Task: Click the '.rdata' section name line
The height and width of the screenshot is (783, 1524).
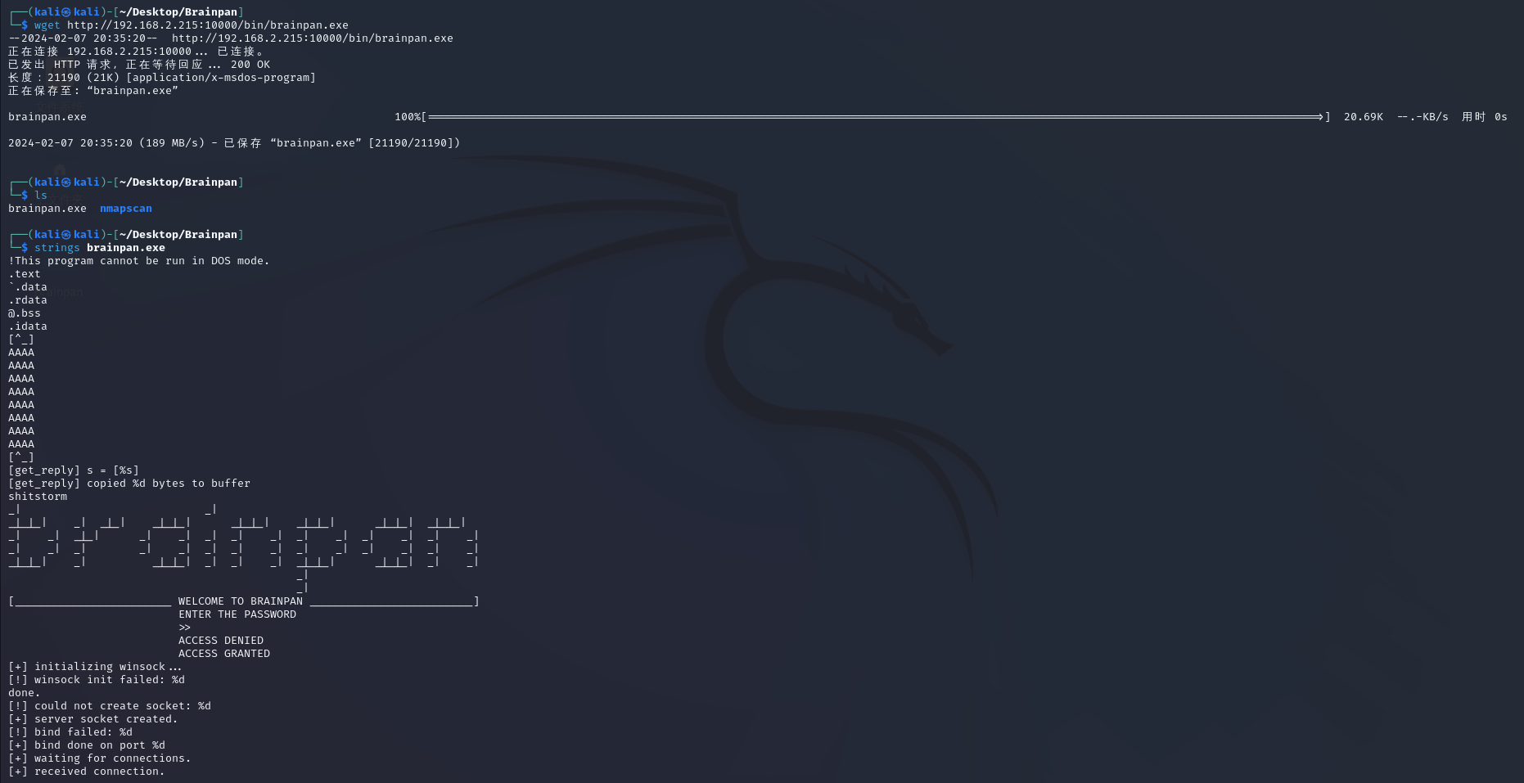Action: (28, 300)
